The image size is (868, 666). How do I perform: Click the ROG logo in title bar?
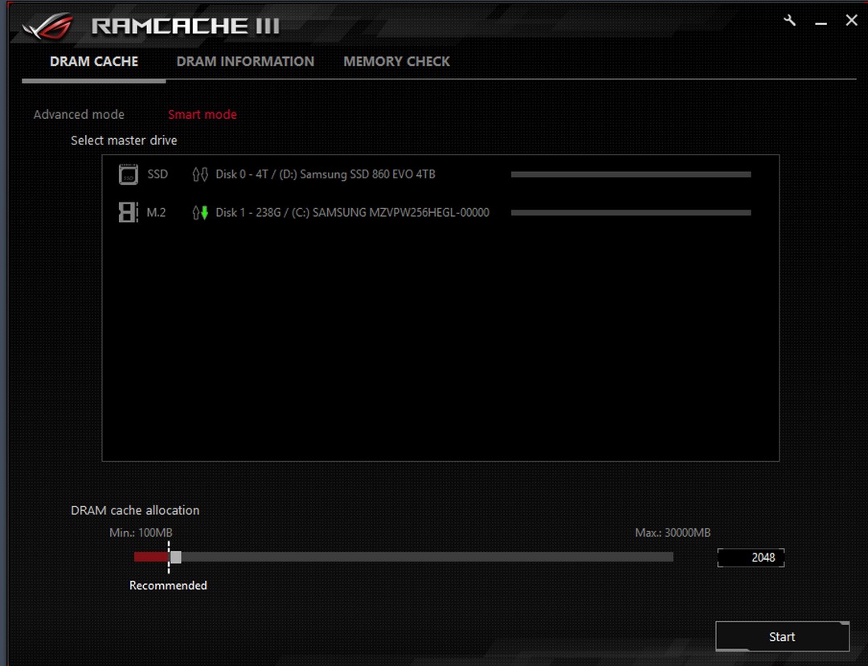point(48,26)
